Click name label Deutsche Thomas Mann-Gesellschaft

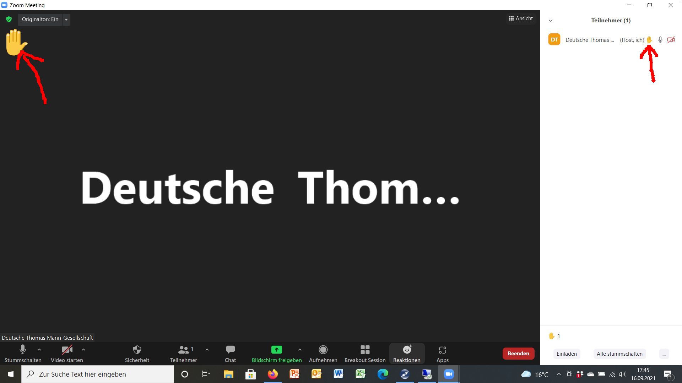(x=47, y=338)
